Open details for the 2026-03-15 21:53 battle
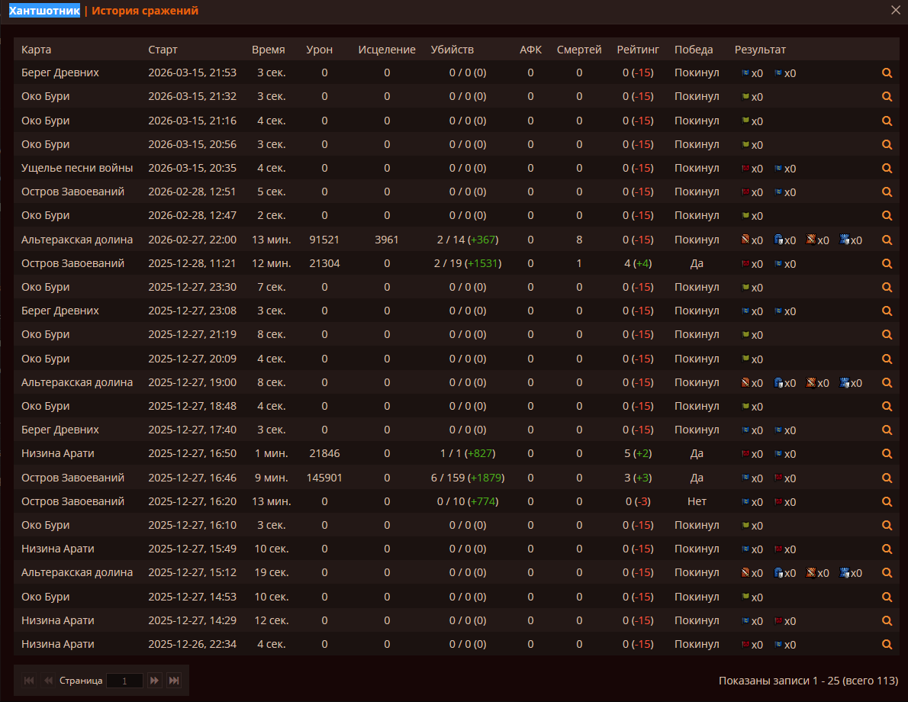Screen dimensions: 908x702 click(x=887, y=73)
